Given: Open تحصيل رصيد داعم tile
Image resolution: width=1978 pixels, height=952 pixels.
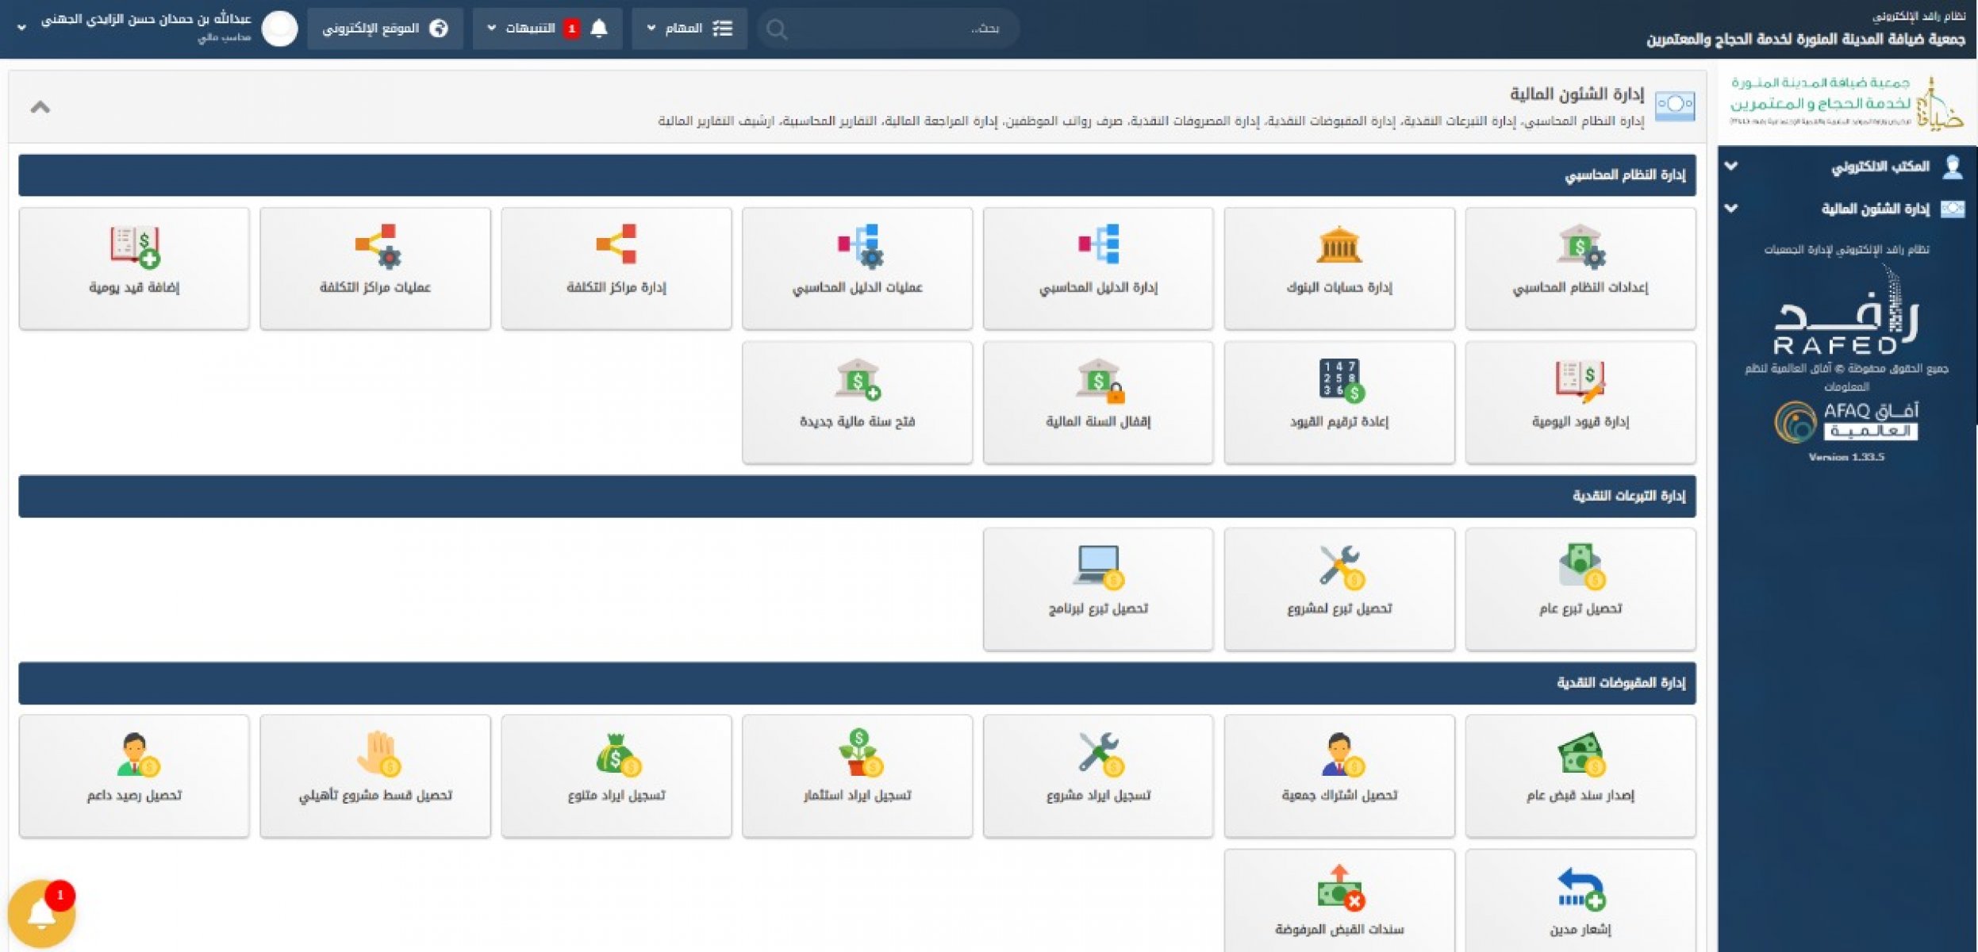Looking at the screenshot, I should (133, 776).
